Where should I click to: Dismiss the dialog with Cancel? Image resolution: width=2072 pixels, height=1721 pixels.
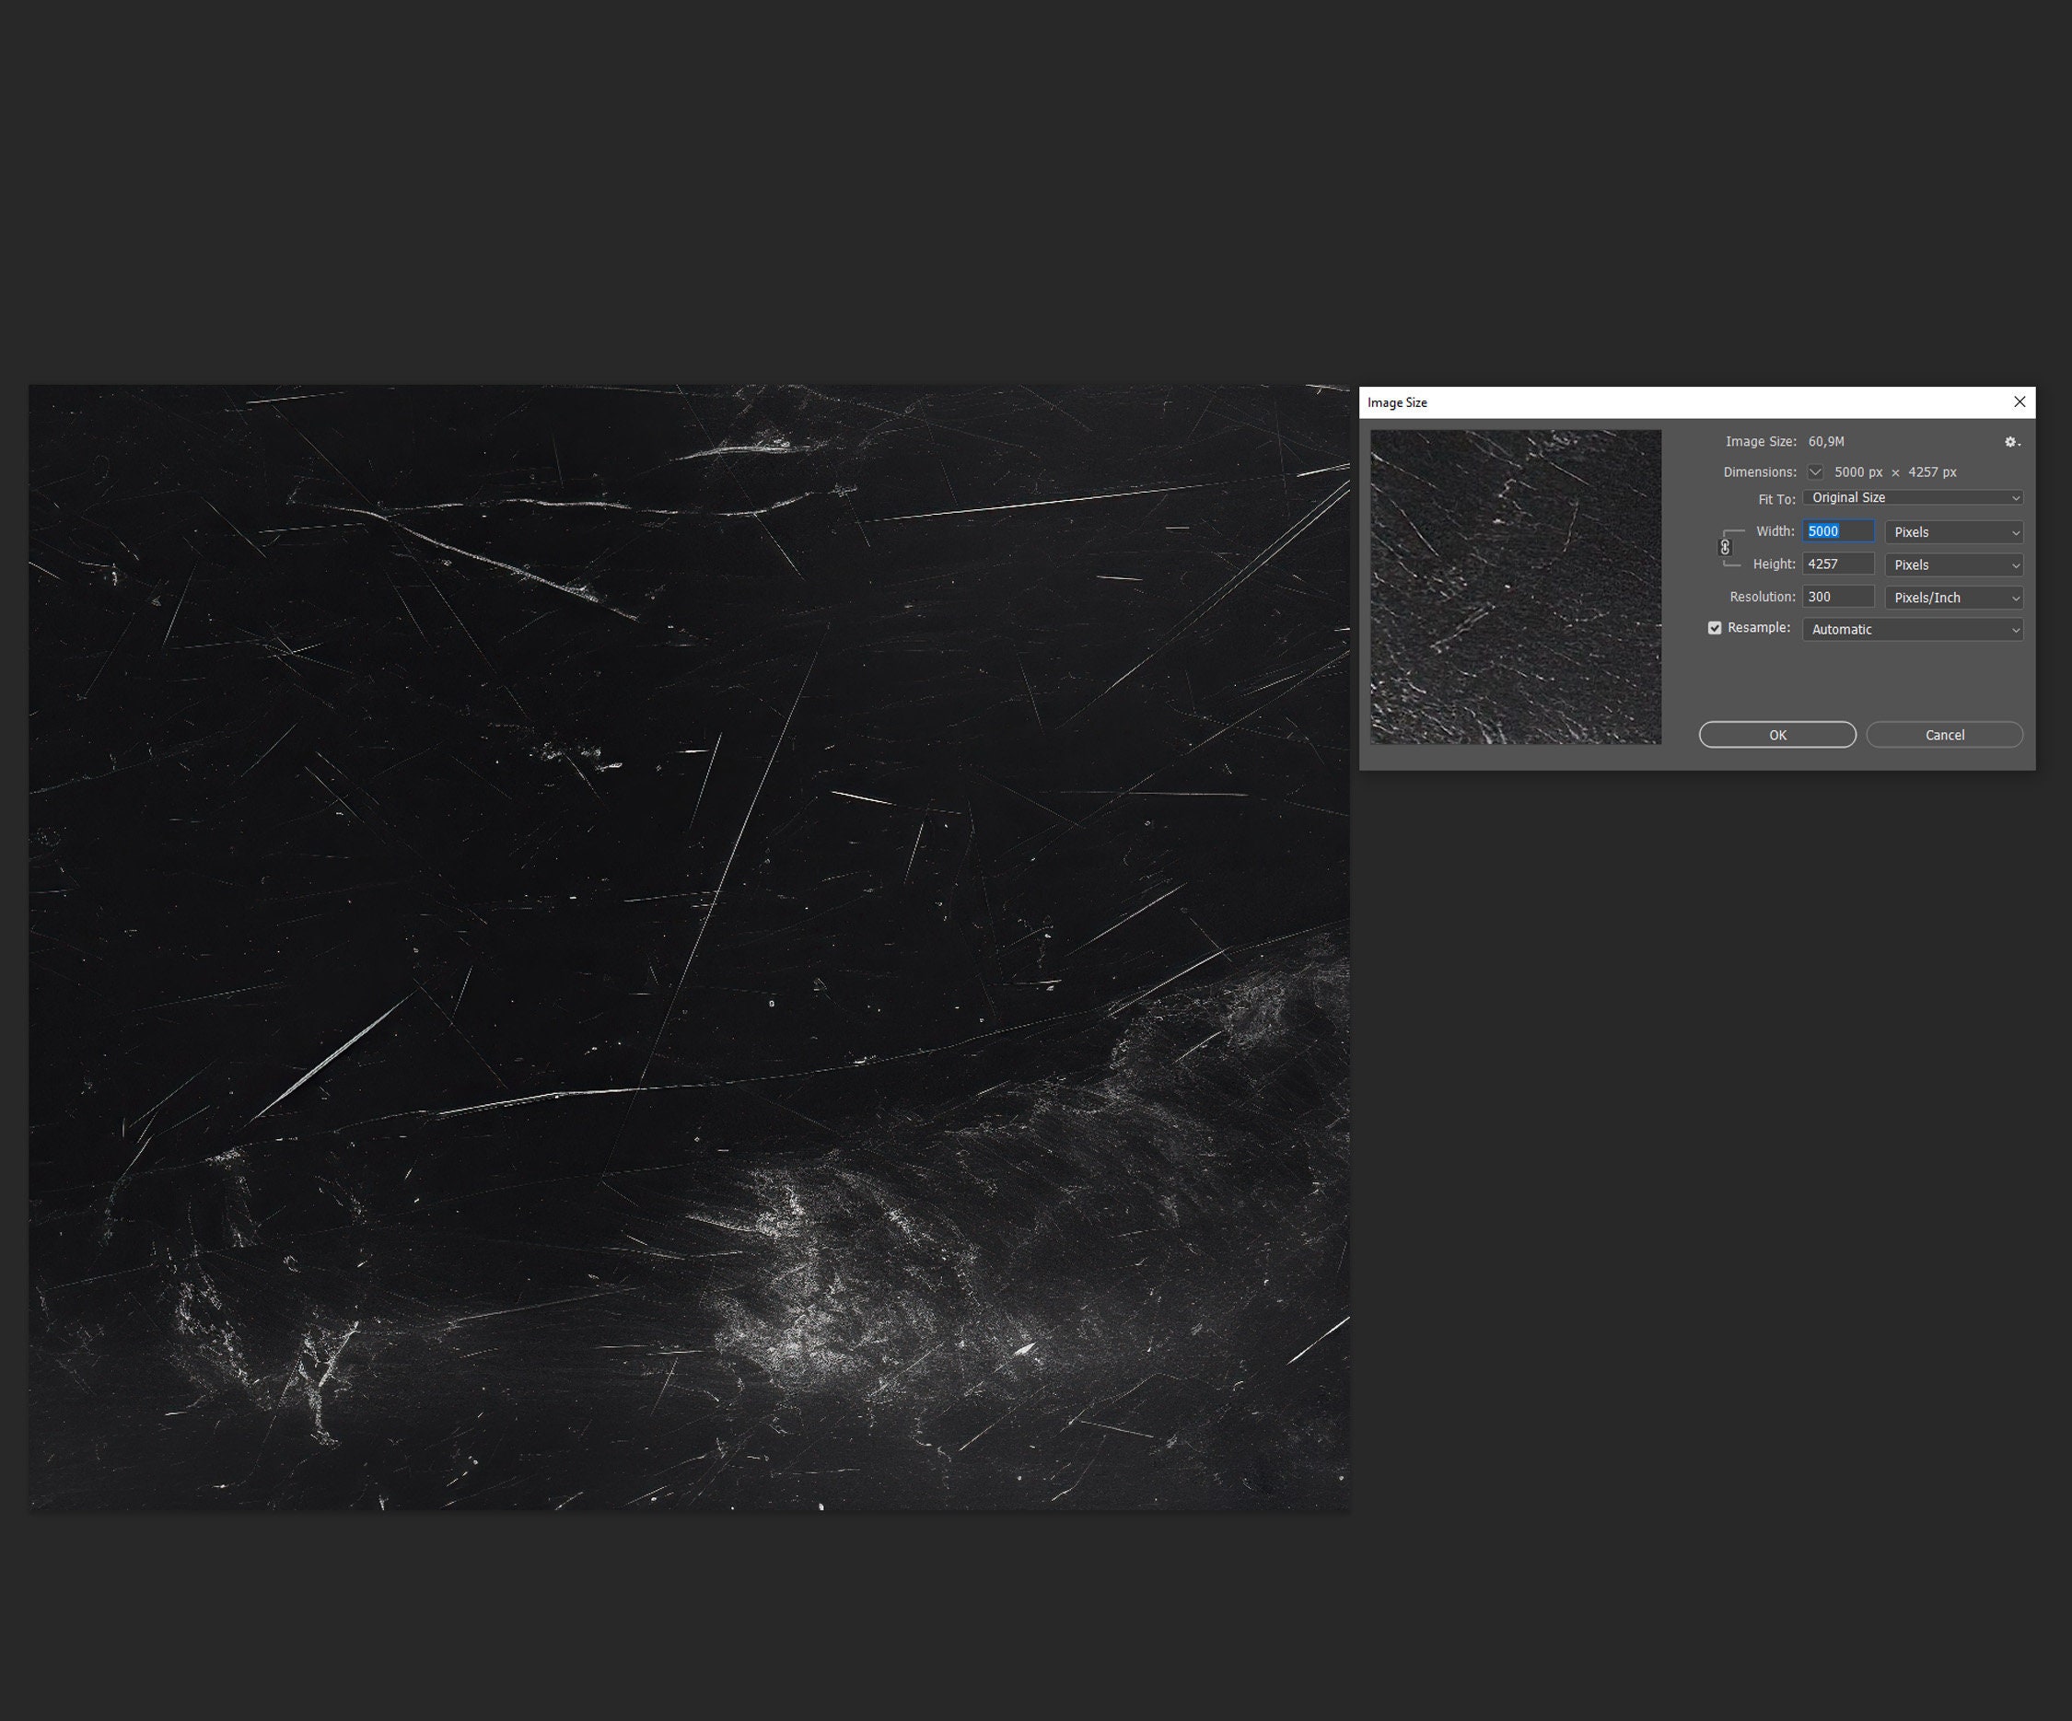tap(1944, 734)
